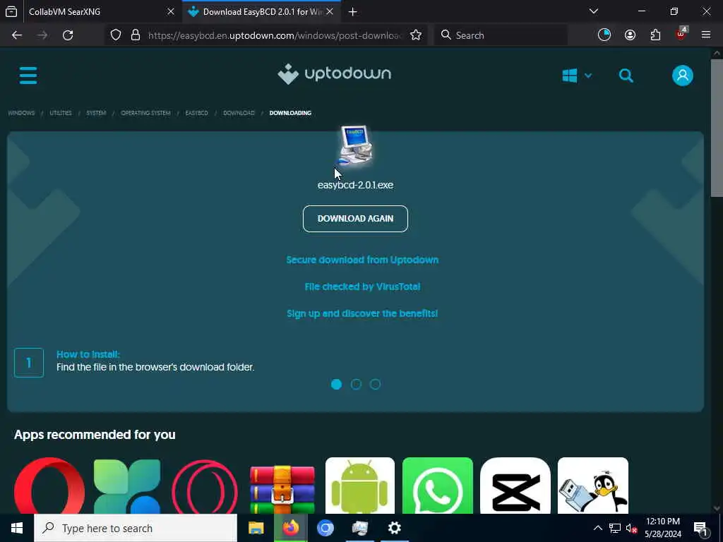
Task: Open tracking protection shield icon
Action: click(116, 35)
